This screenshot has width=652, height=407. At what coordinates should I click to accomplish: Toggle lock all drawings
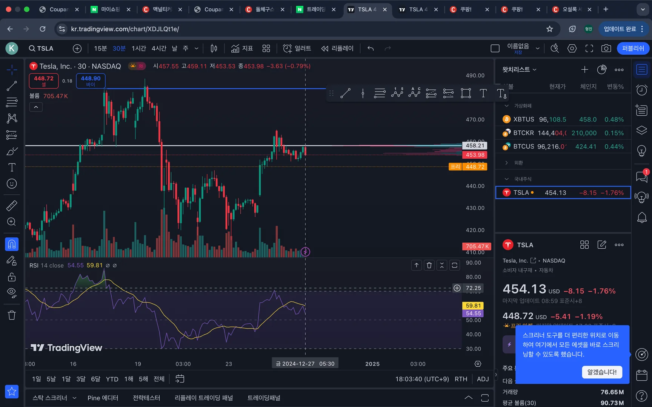(12, 277)
